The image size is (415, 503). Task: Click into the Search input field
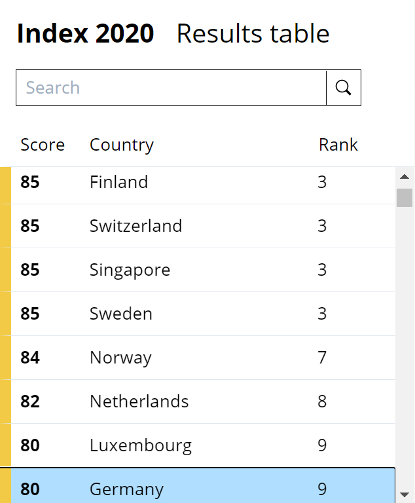(x=171, y=88)
